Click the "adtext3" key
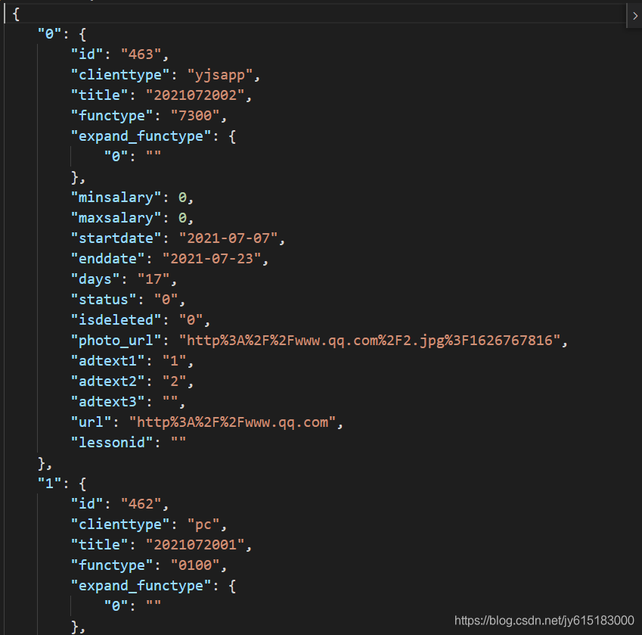642x635 pixels. 107,402
